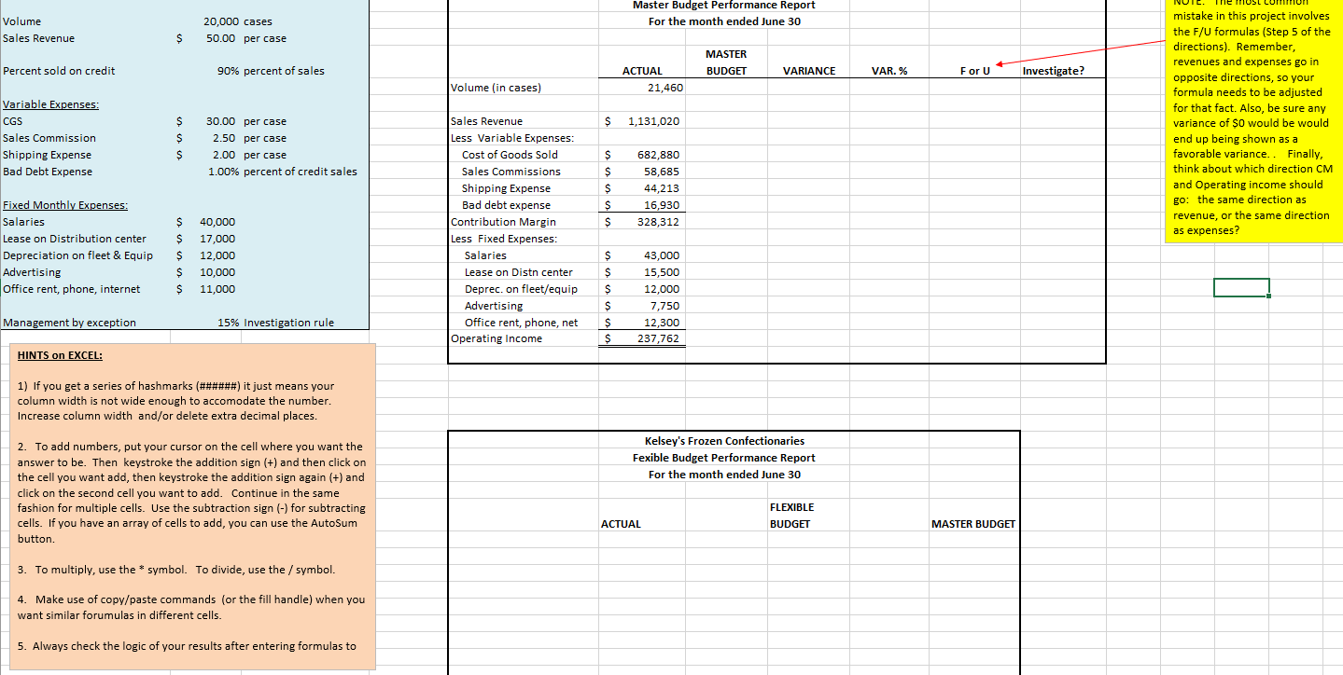
Task: Click MASTER BUDGET header in flexible report
Action: pyautogui.click(x=972, y=524)
